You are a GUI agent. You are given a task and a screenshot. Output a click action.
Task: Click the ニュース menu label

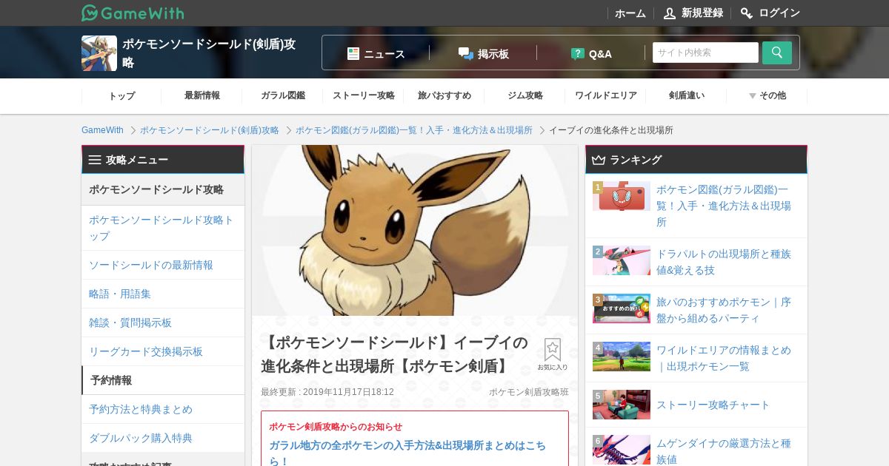pyautogui.click(x=384, y=54)
